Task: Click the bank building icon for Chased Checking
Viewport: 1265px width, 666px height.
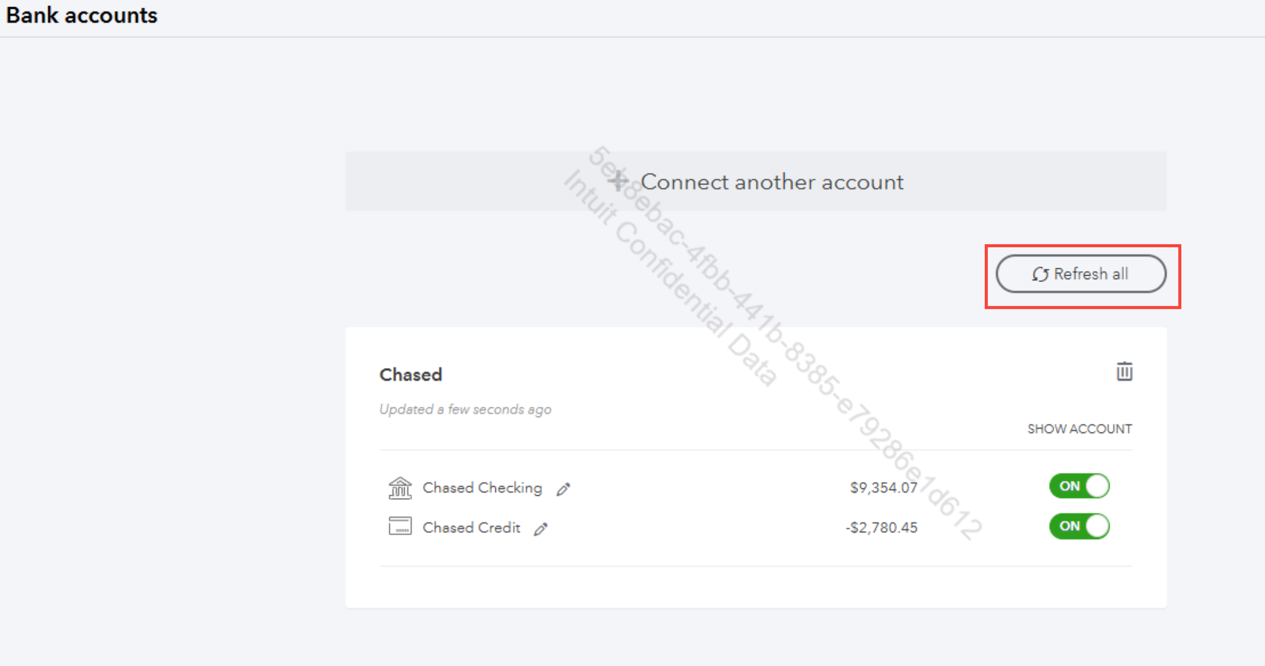Action: (400, 488)
